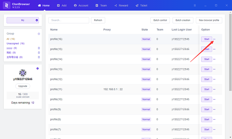Open the hamburger menu in title bar
The image size is (232, 139).
click(195, 5)
